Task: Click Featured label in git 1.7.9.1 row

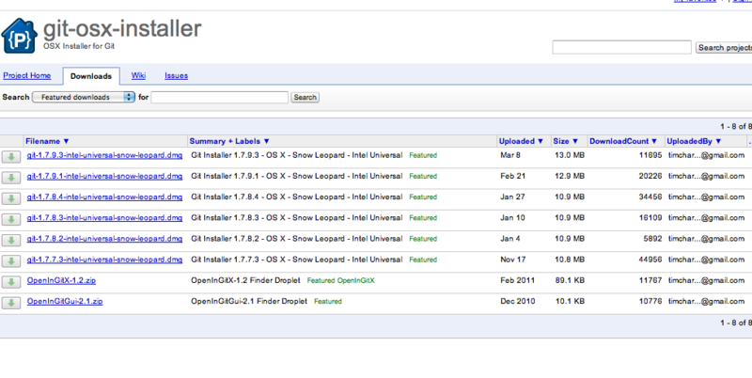Action: 423,176
